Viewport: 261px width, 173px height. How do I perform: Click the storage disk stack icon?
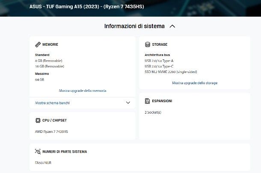pos(148,44)
